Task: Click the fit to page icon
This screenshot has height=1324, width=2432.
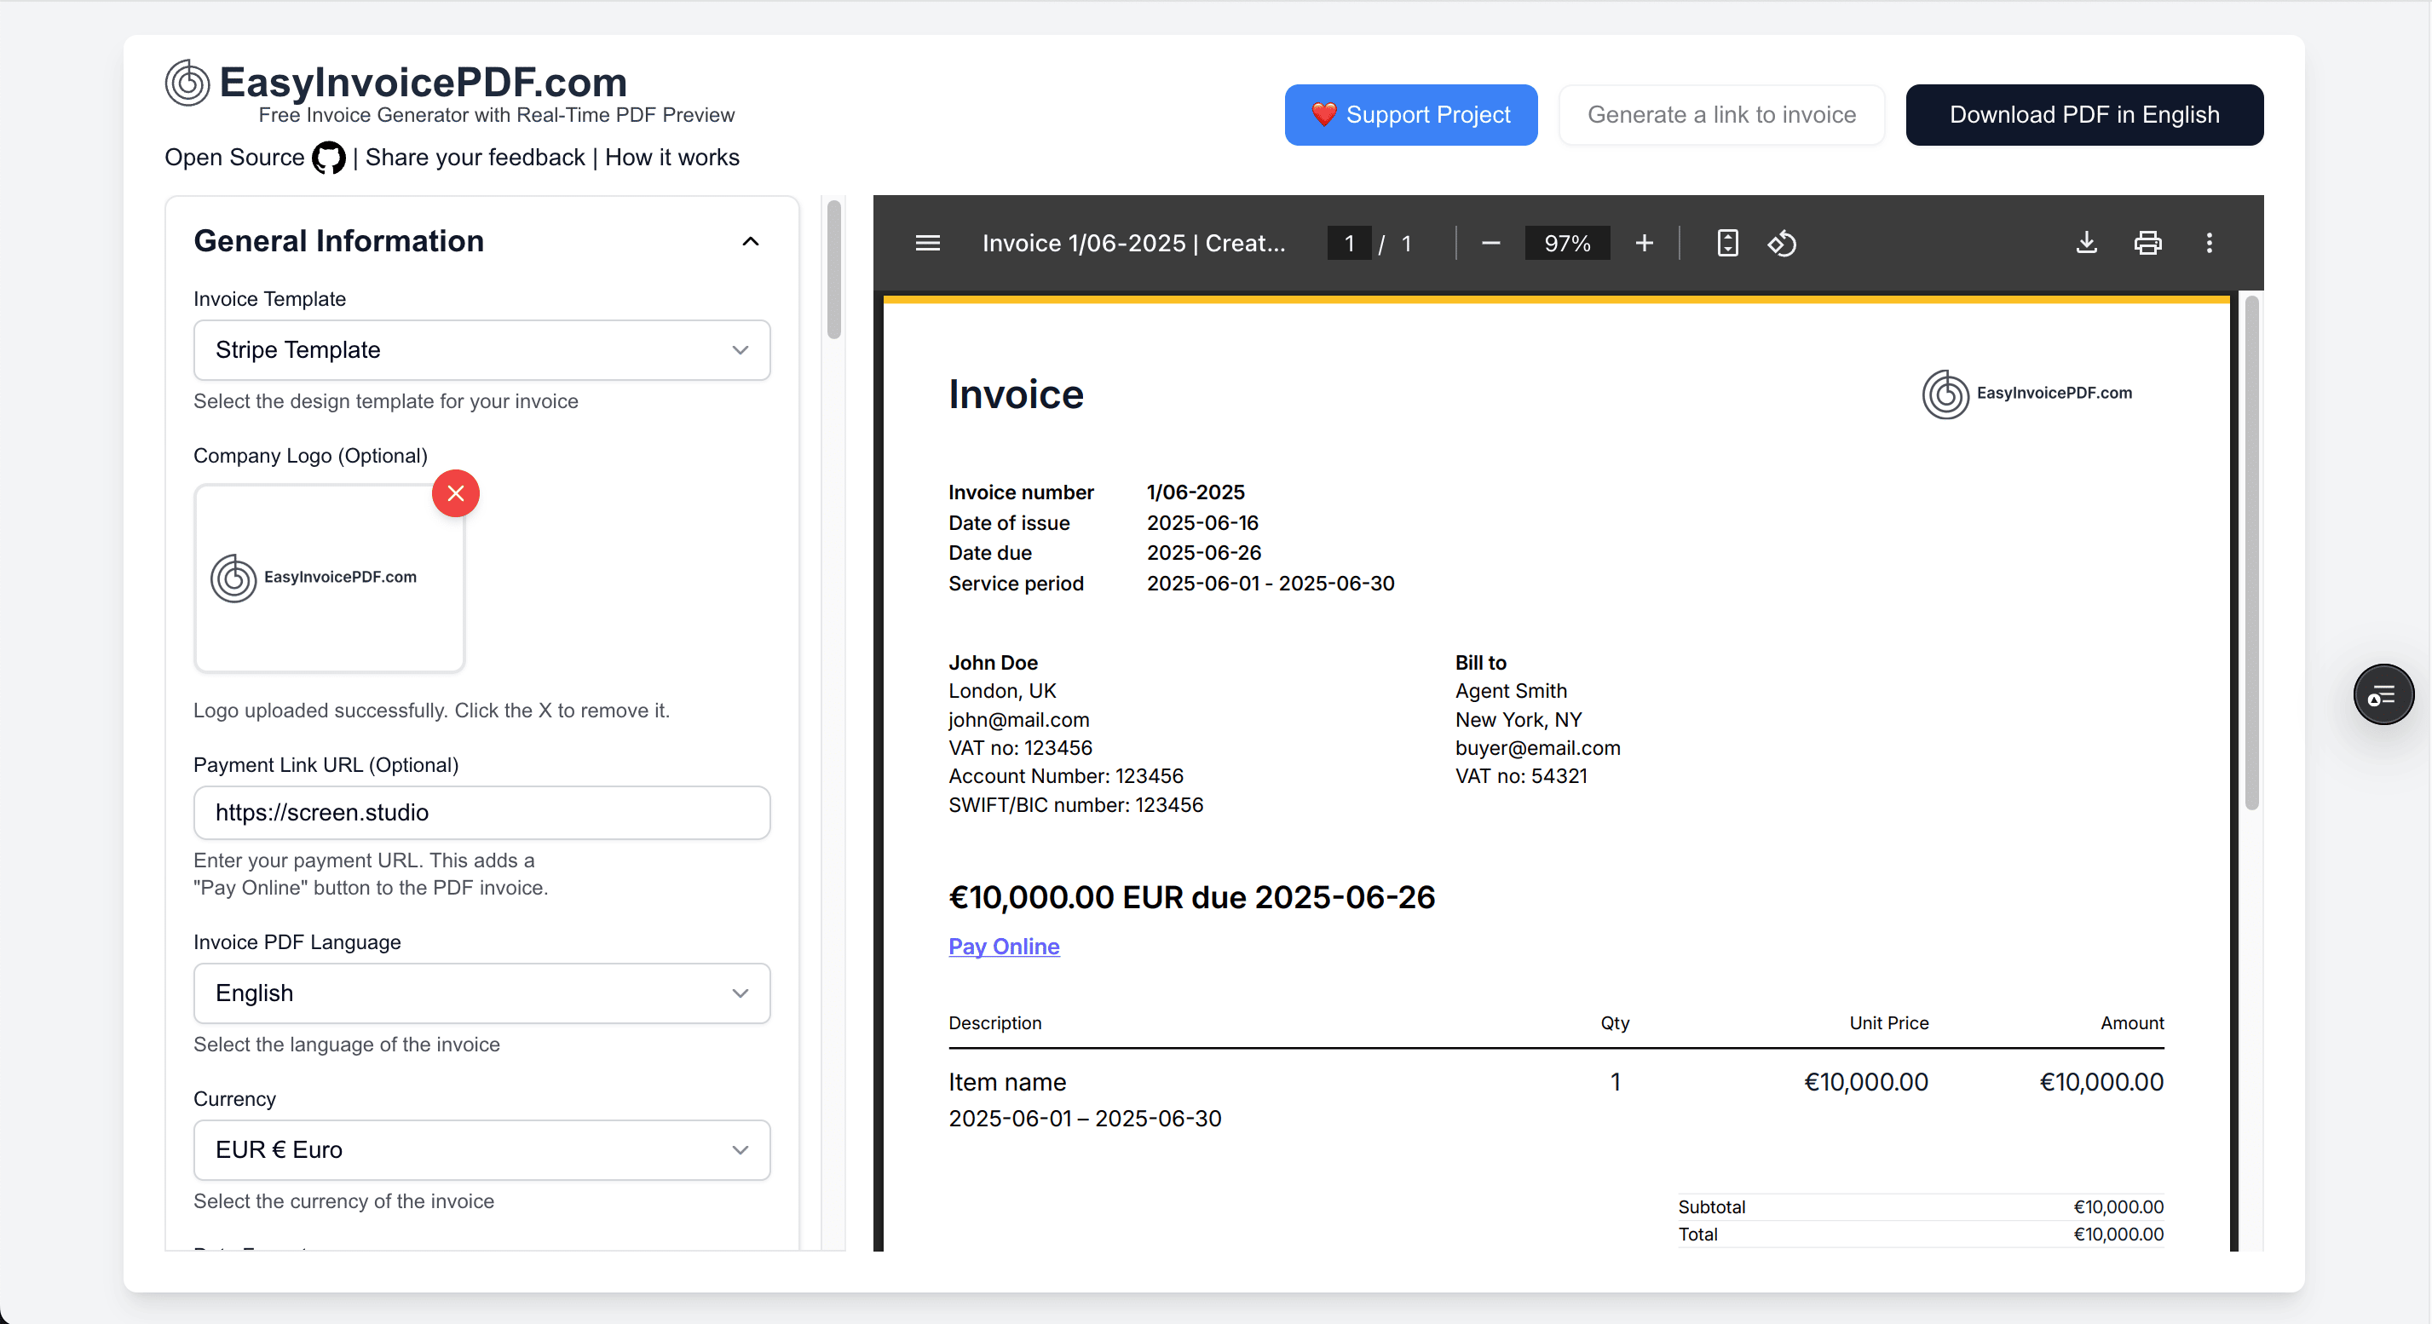Action: tap(1726, 244)
